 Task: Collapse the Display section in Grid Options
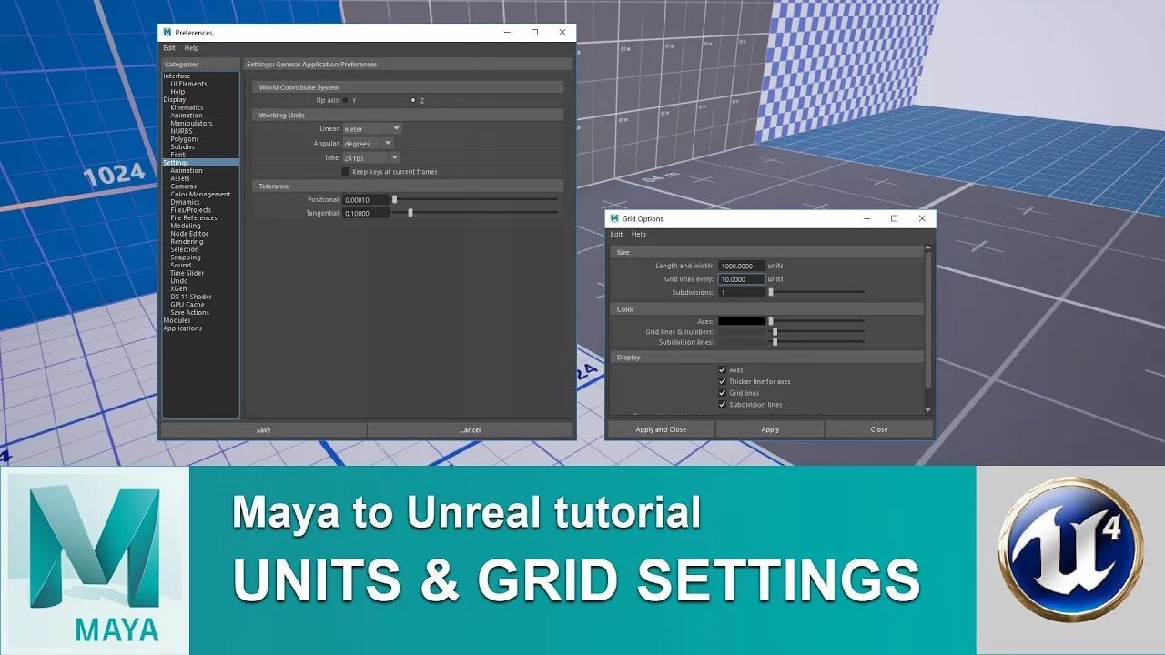tap(766, 357)
